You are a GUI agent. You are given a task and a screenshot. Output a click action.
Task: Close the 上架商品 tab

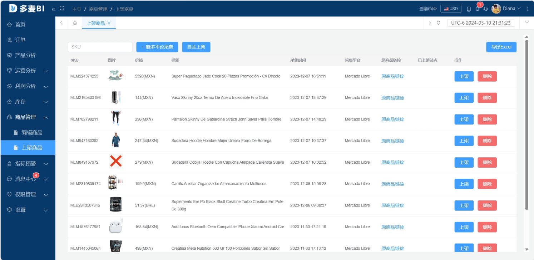[109, 23]
